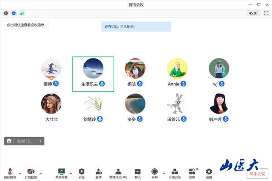Image resolution: width=272 pixels, height=181 pixels.
Task: Start Share Screen (共享屏幕)
Action: [x=61, y=173]
